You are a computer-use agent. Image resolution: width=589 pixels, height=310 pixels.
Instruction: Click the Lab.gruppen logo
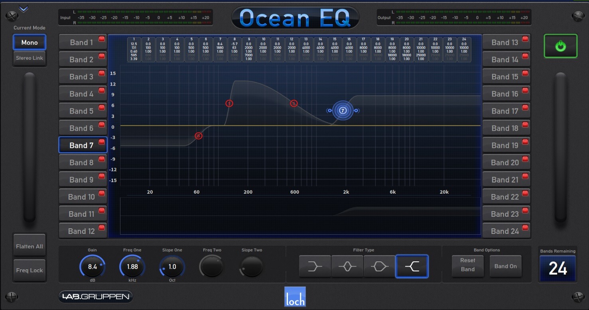point(95,296)
